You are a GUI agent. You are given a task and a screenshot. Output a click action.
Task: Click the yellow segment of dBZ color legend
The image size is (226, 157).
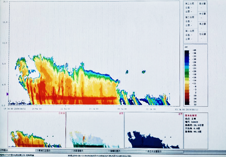click(x=187, y=82)
